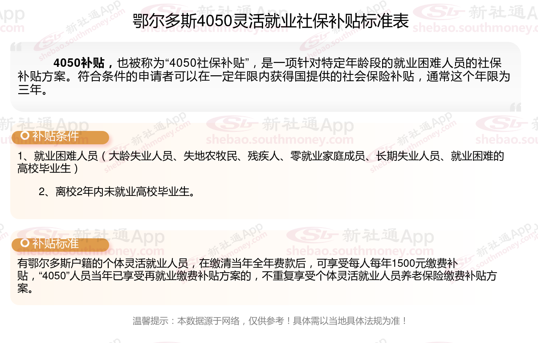The height and width of the screenshot is (343, 538).
Task: Click the SL 新社通App logo in the middle
Action: tap(281, 125)
